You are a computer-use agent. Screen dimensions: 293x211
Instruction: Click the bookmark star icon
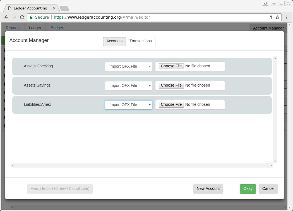pos(277,17)
